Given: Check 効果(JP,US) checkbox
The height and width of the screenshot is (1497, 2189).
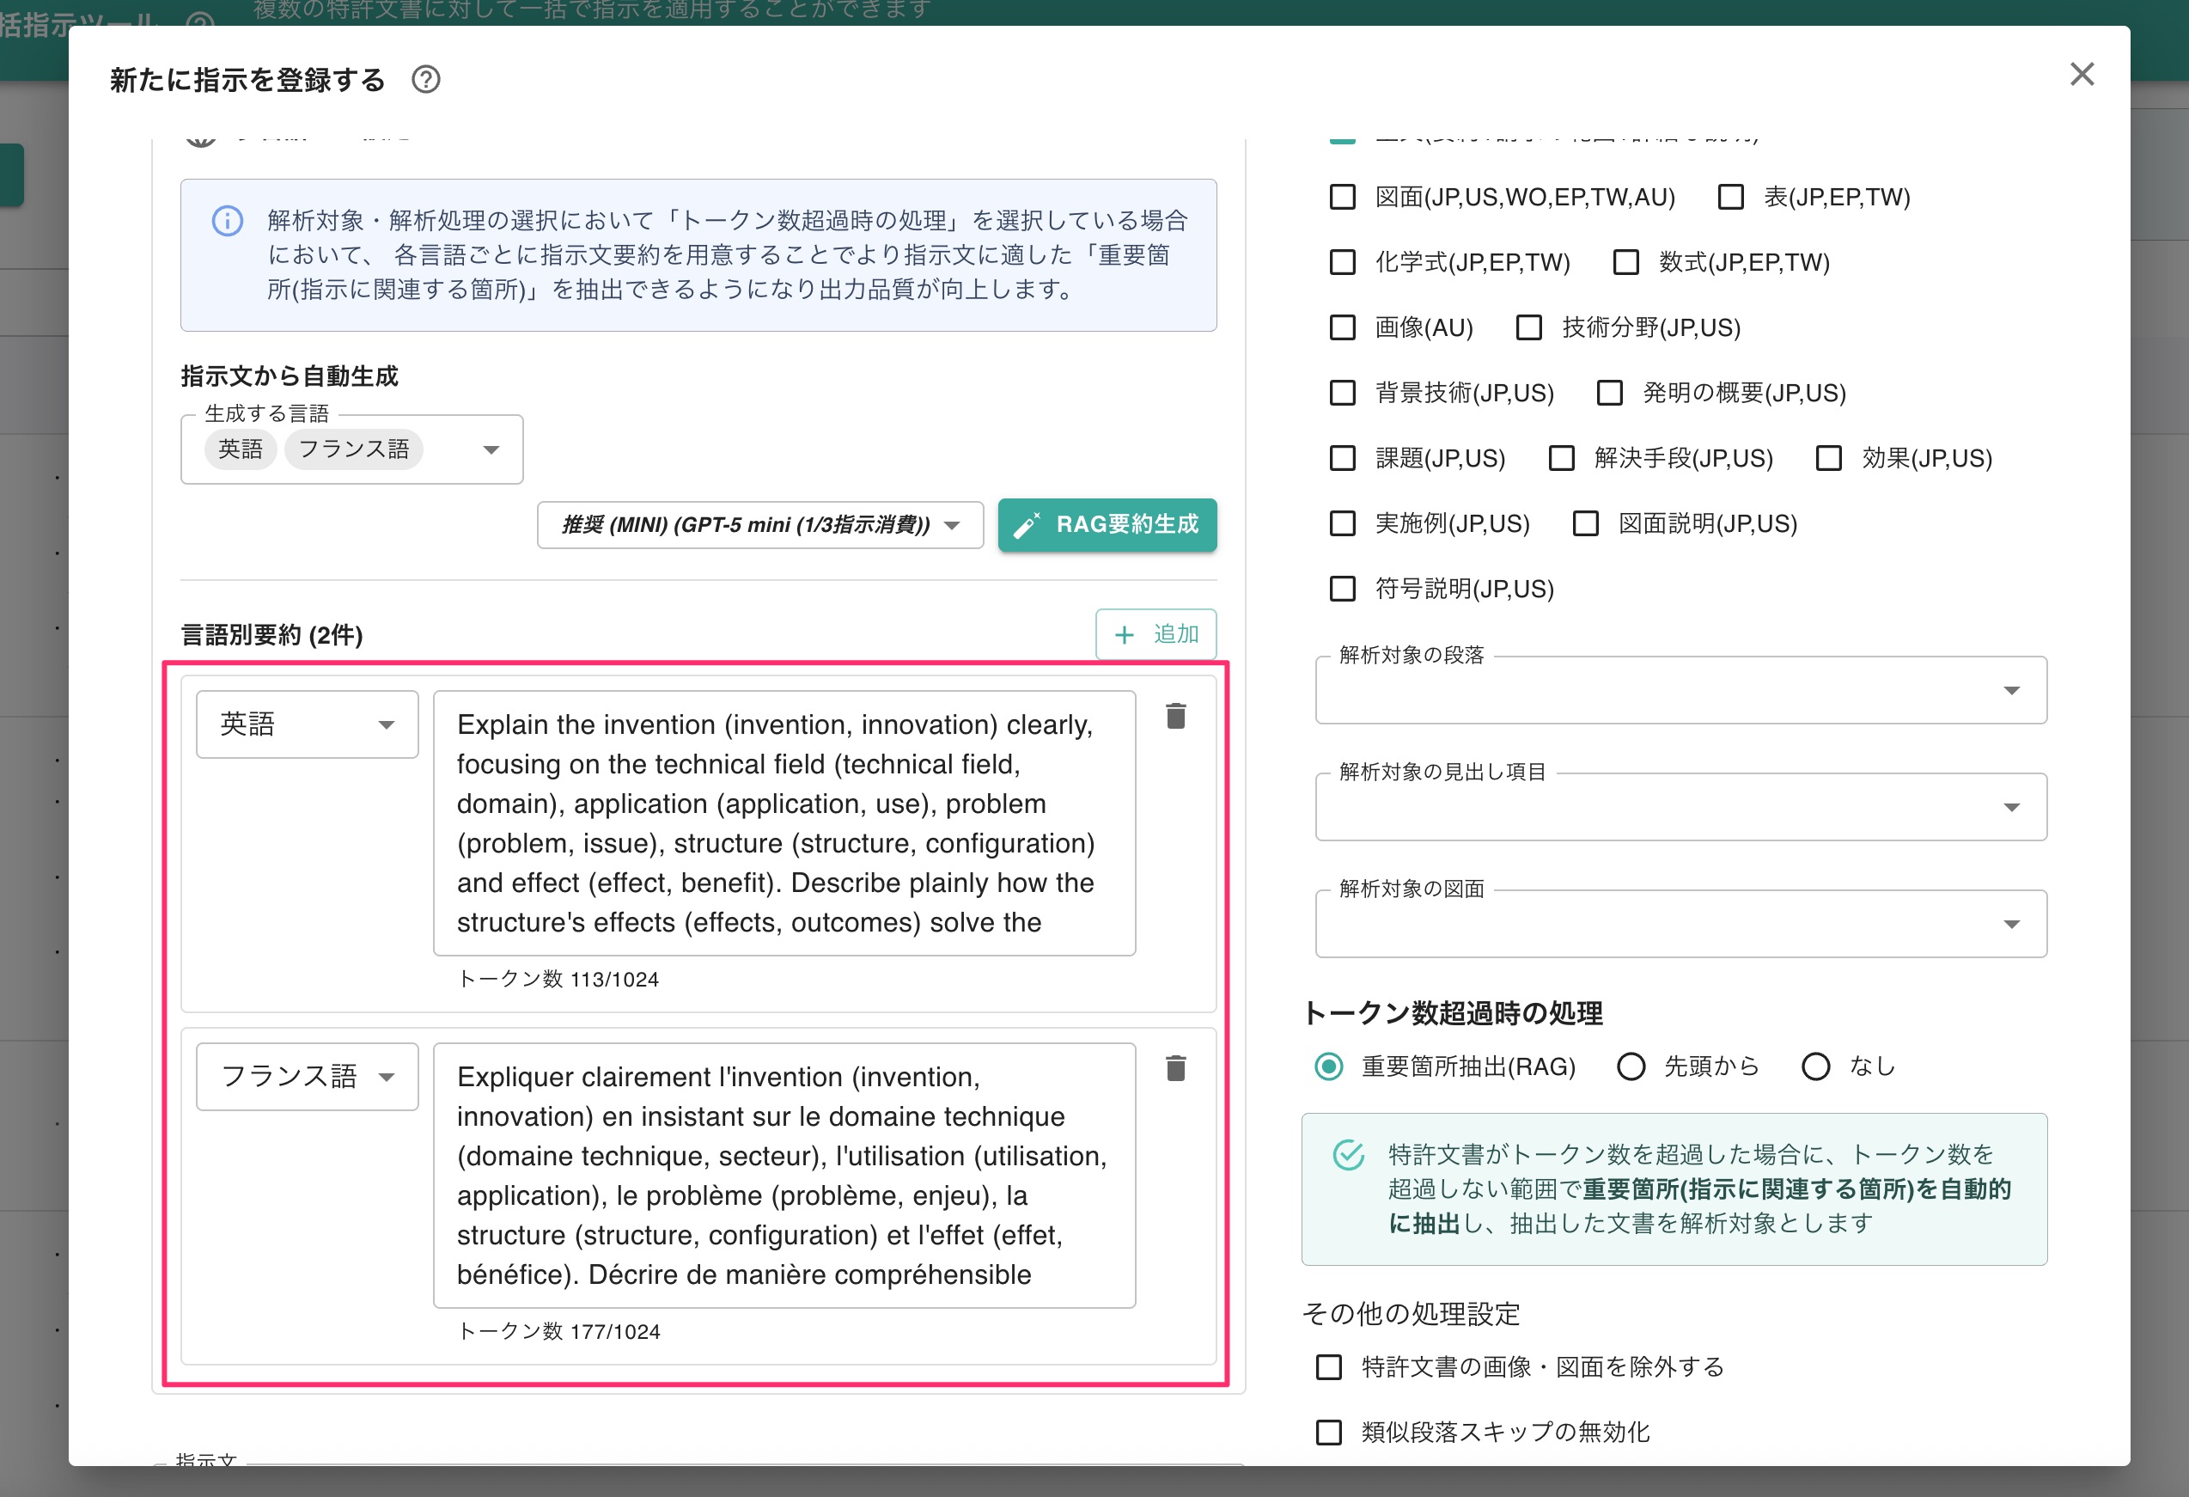Looking at the screenshot, I should coord(1828,458).
